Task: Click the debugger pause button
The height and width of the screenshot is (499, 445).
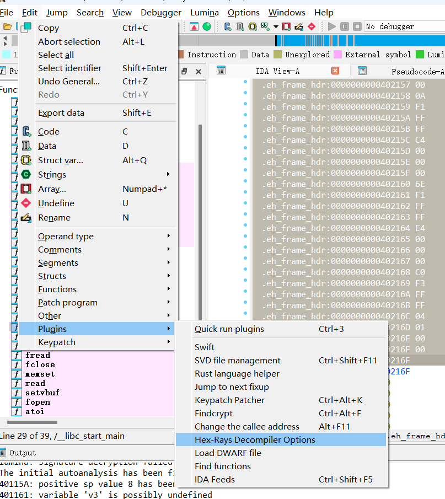Action: click(345, 26)
